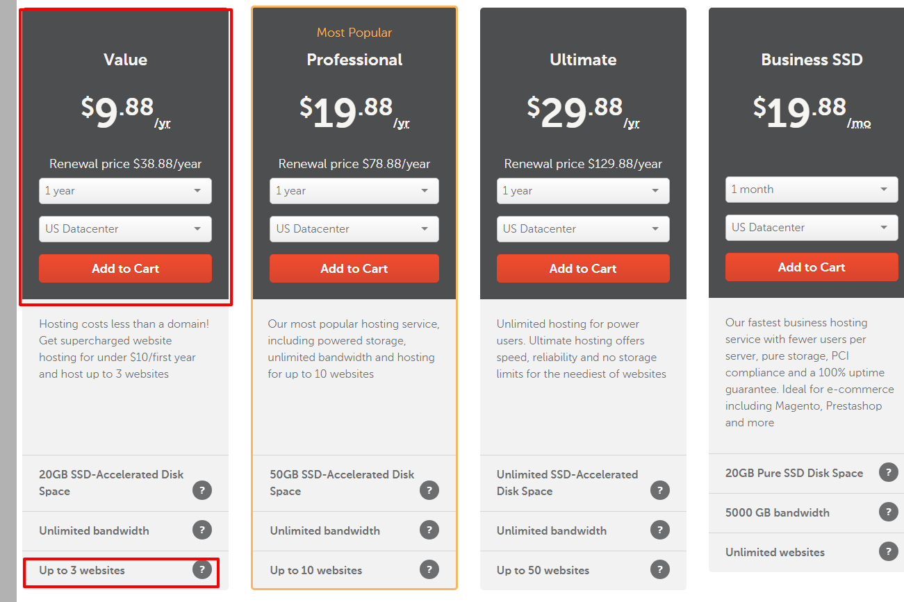Add the Value plan to cart
904x602 pixels.
(125, 269)
